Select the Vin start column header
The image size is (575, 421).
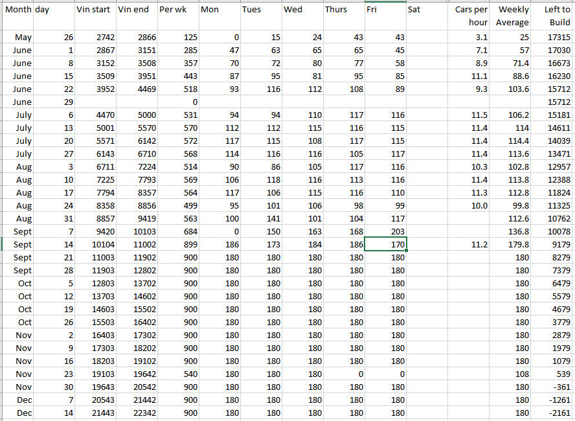95,10
